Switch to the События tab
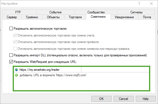The image size is (158, 104). (56, 12)
